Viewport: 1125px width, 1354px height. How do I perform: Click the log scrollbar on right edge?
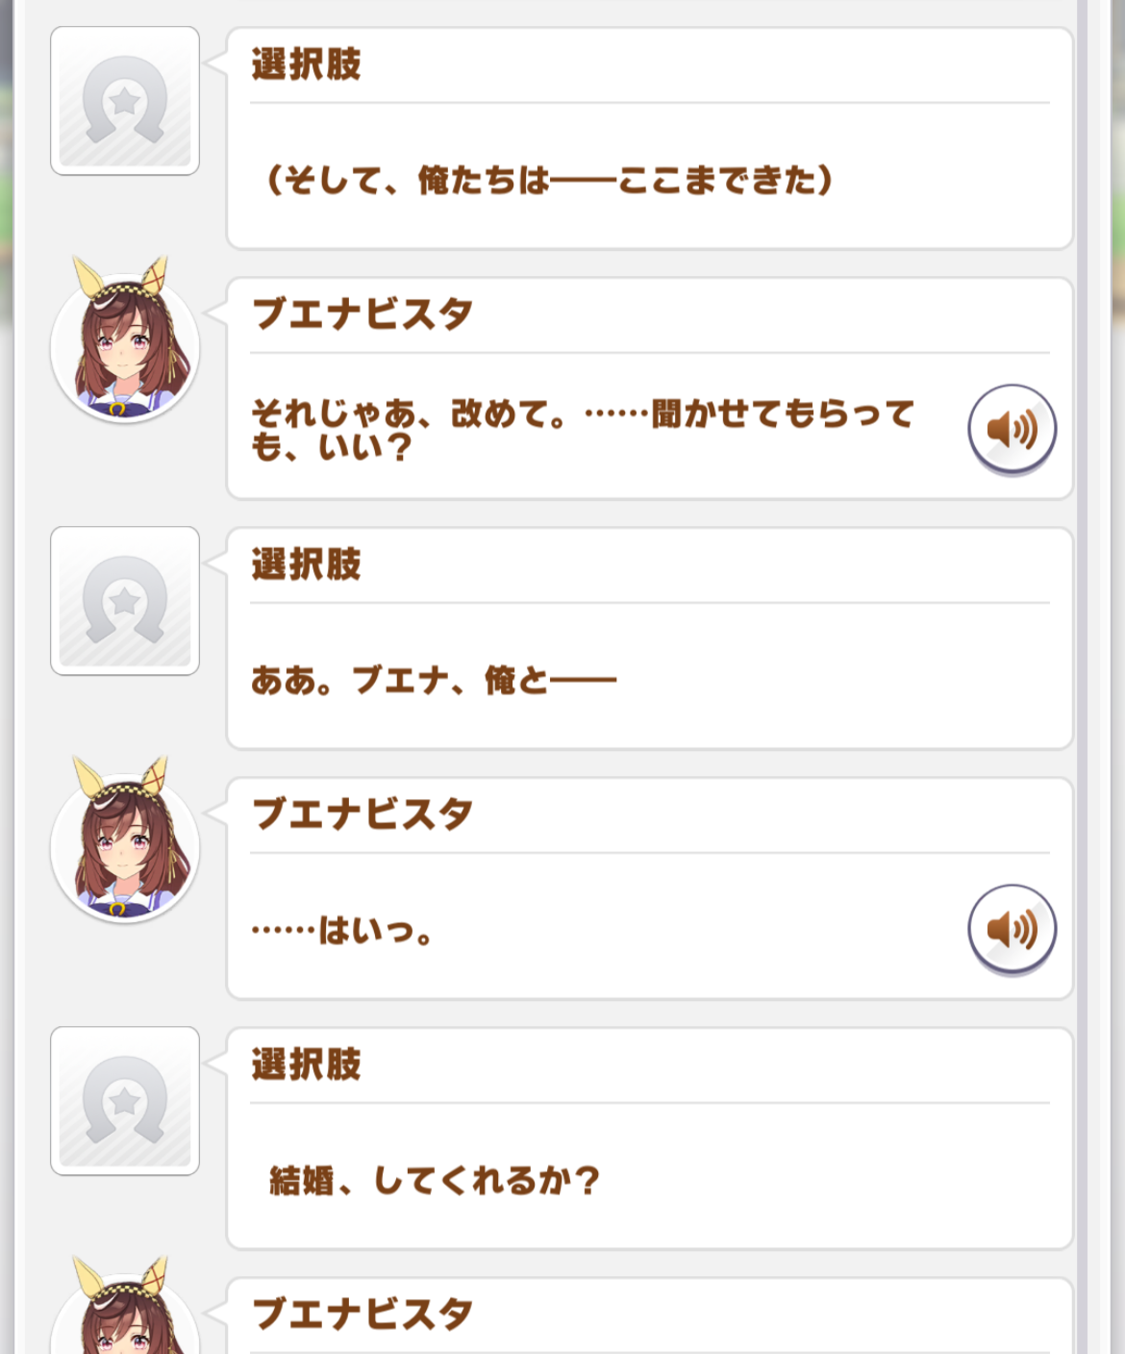tap(1082, 673)
